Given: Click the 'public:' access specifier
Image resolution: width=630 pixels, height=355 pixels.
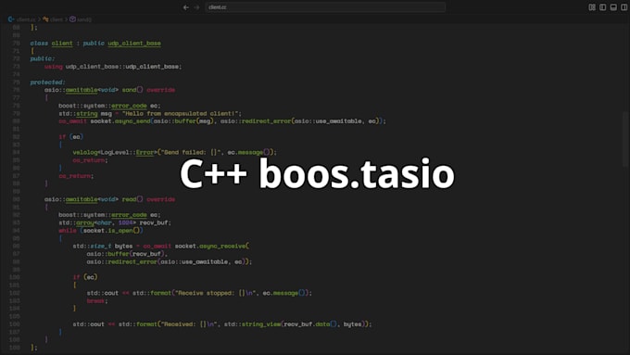Looking at the screenshot, I should pos(43,58).
